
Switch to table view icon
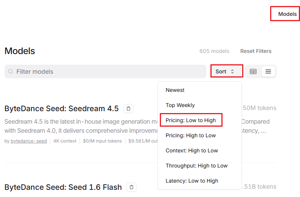(x=253, y=71)
